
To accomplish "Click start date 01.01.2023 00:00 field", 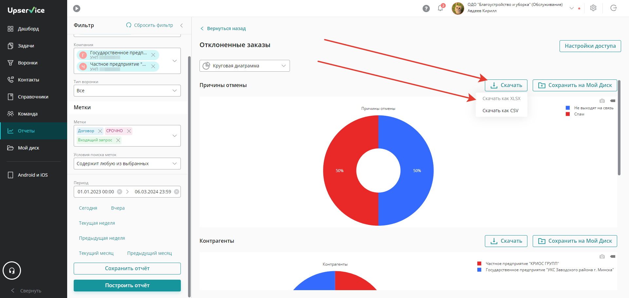I will pyautogui.click(x=96, y=192).
